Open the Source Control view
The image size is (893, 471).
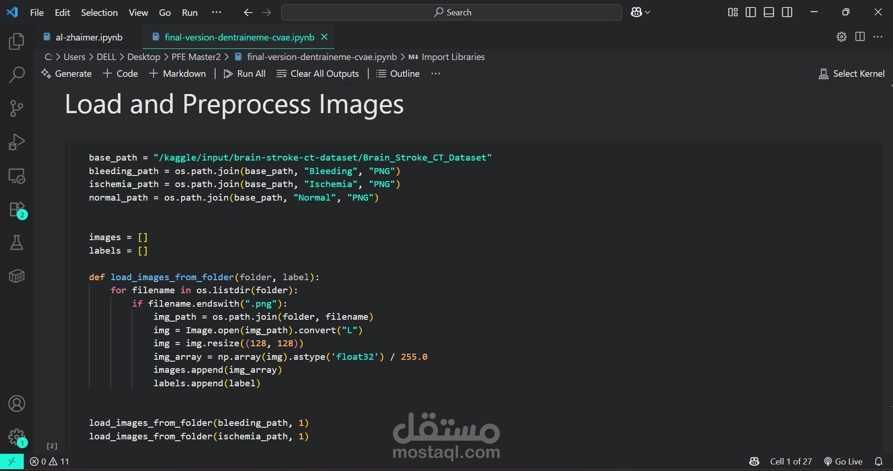point(17,108)
